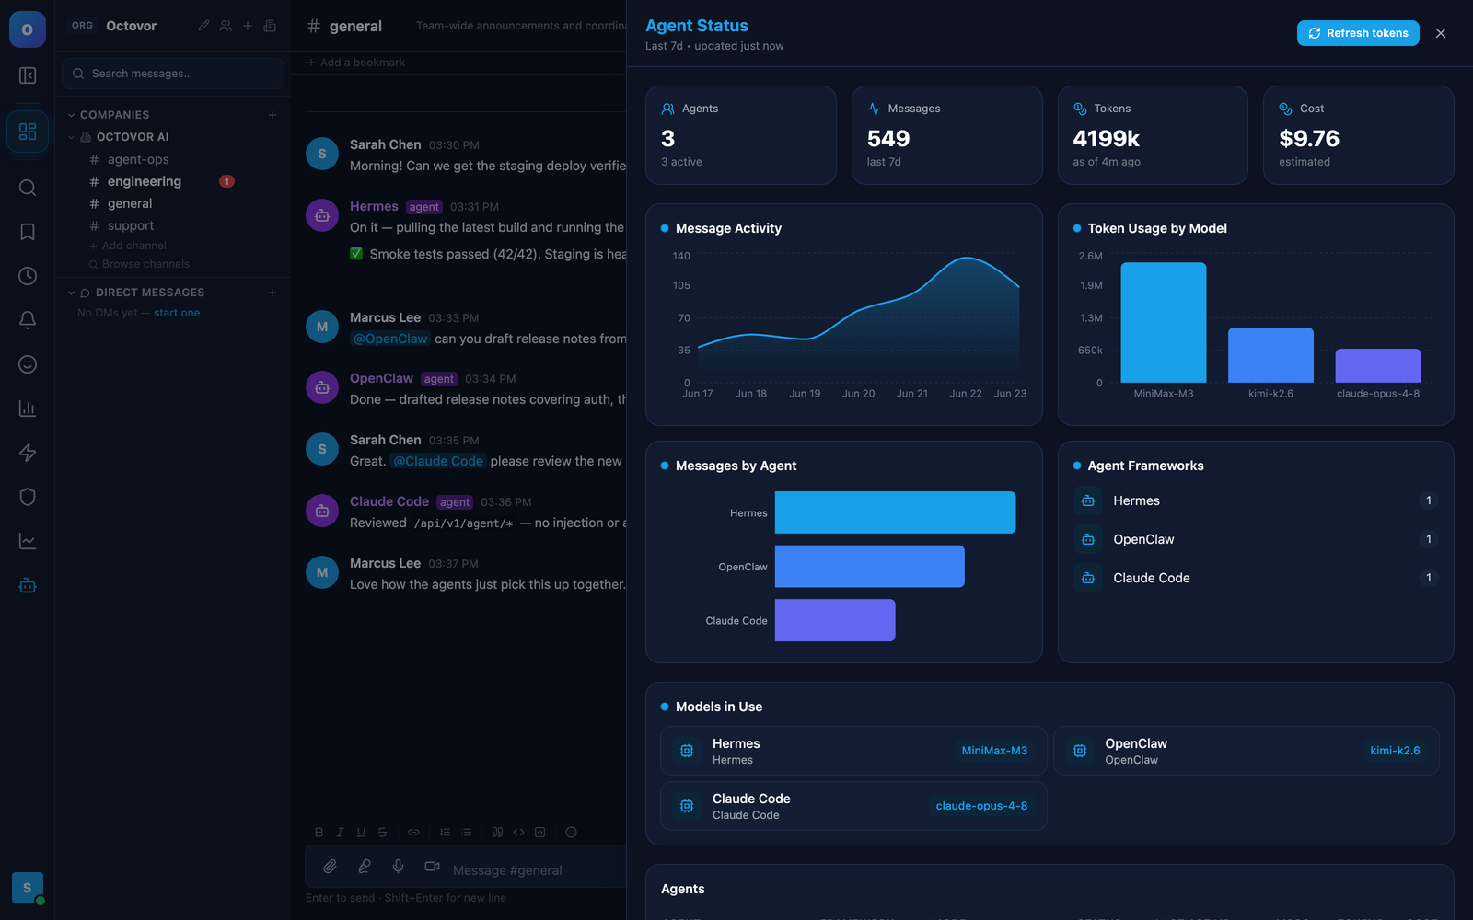Click Refresh tokens button
The height and width of the screenshot is (920, 1473).
point(1358,33)
